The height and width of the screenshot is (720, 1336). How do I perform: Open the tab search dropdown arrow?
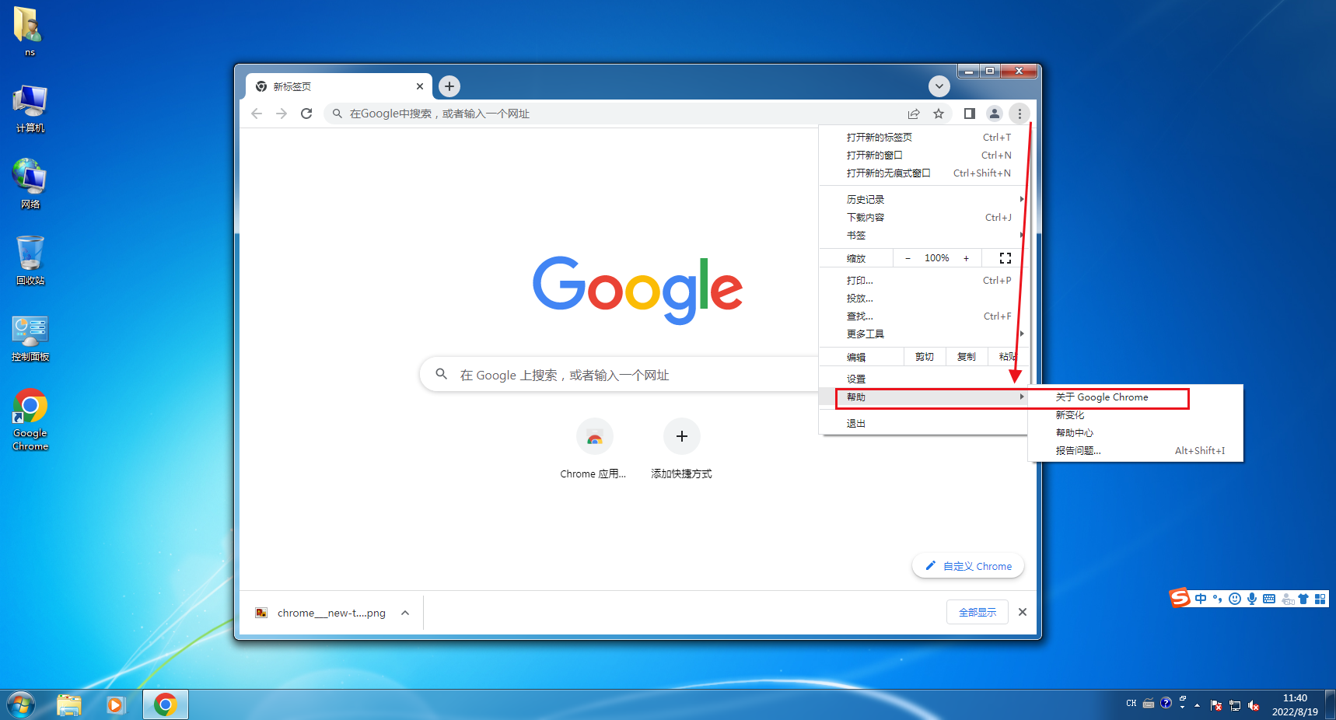(939, 86)
